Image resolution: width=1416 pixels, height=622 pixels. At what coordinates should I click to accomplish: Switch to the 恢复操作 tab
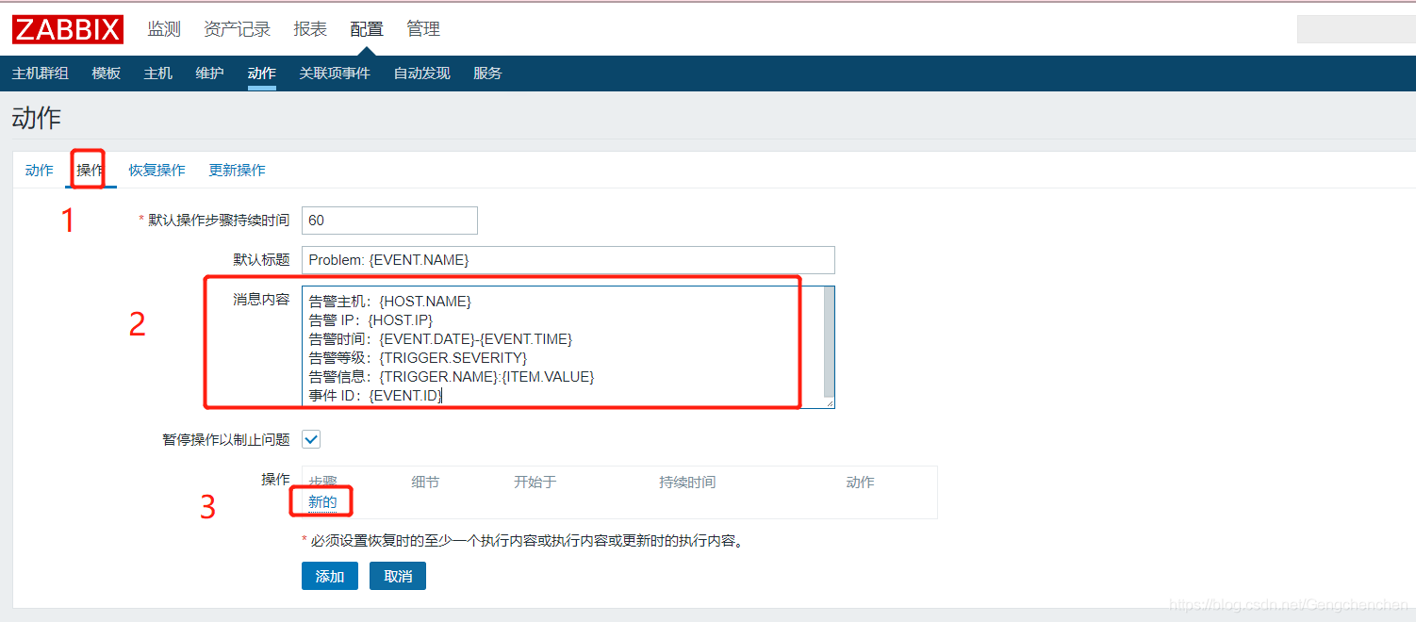coord(157,171)
